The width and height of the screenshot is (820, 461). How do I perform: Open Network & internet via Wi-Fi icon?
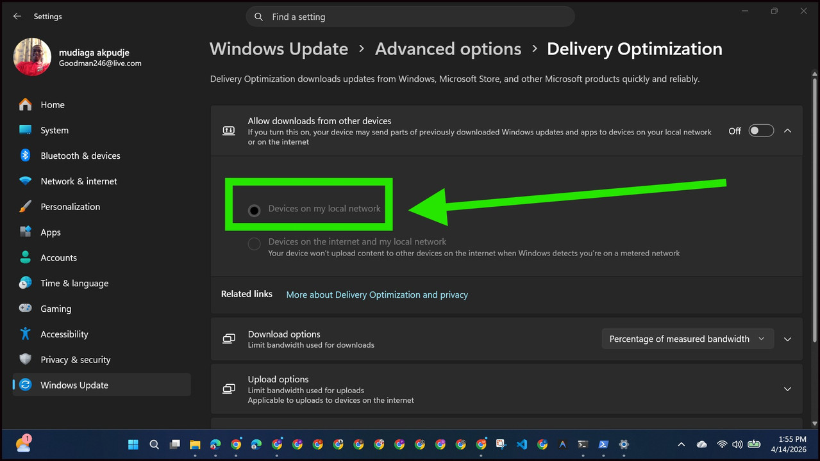(25, 181)
